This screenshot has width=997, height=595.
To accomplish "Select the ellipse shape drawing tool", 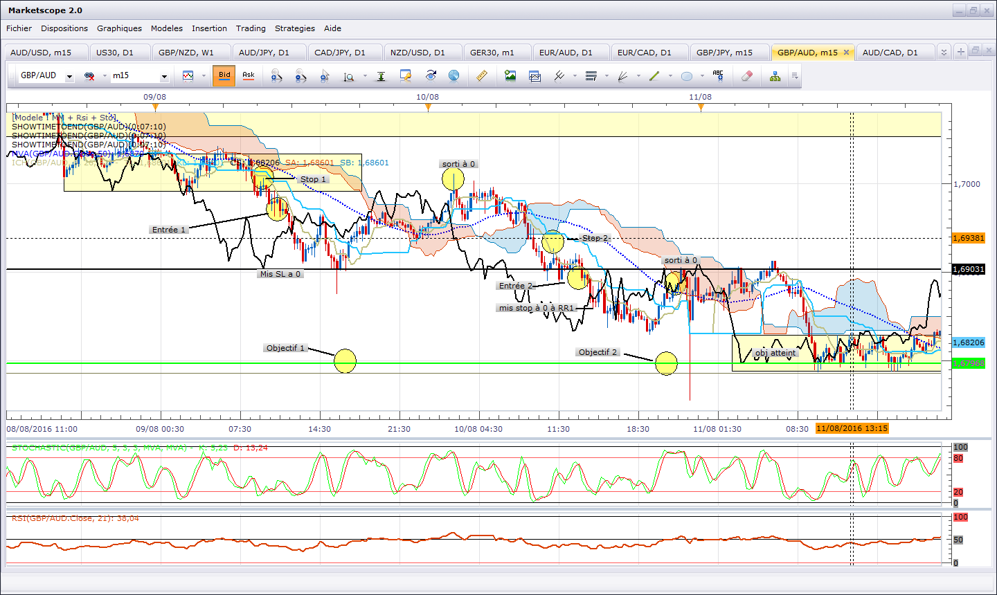I will pos(686,75).
